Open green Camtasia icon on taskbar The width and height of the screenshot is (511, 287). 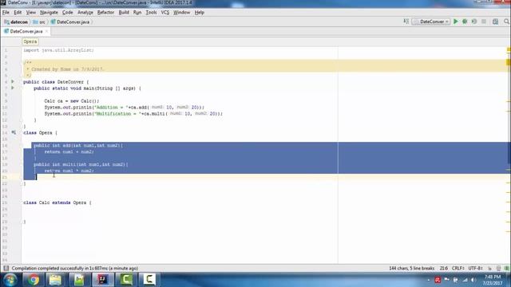click(126, 280)
